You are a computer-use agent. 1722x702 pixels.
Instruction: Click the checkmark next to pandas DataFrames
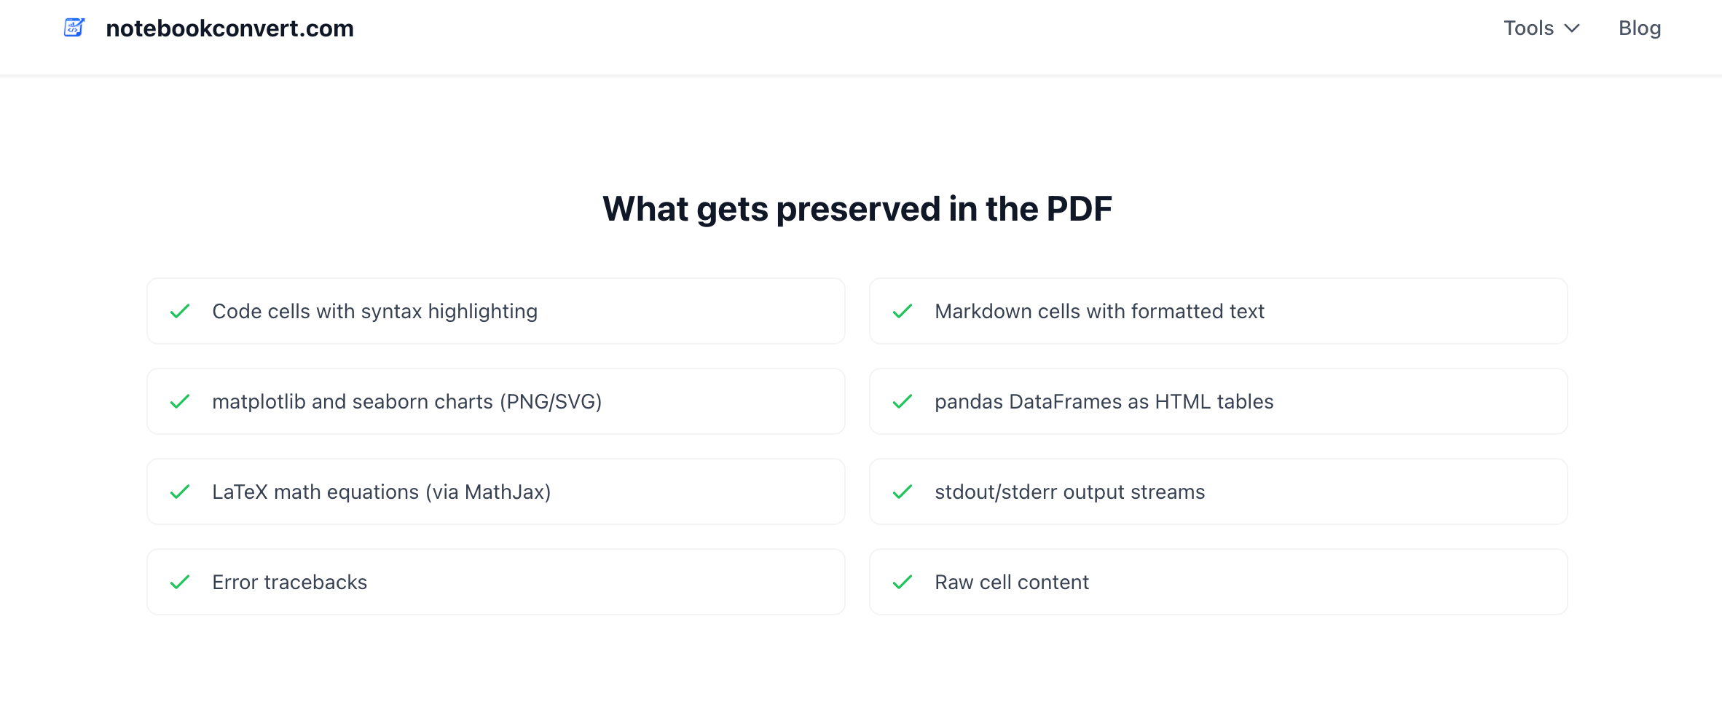point(903,402)
